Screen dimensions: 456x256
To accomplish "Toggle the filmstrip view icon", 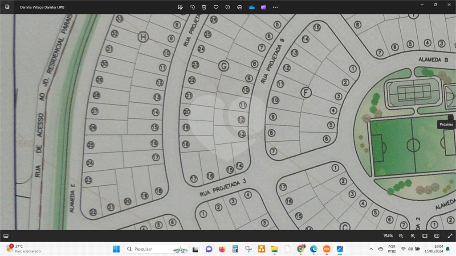I will pos(6,236).
